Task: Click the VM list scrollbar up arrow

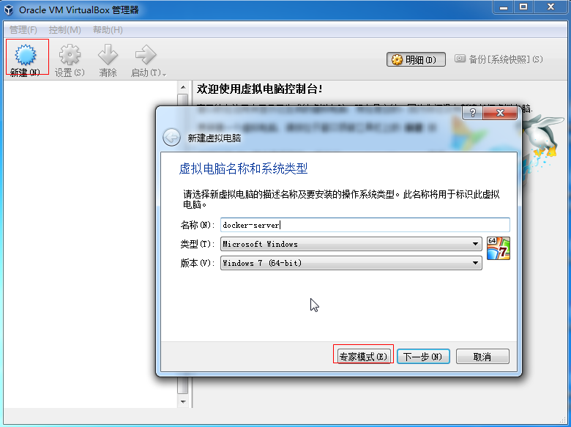Action: [183, 87]
